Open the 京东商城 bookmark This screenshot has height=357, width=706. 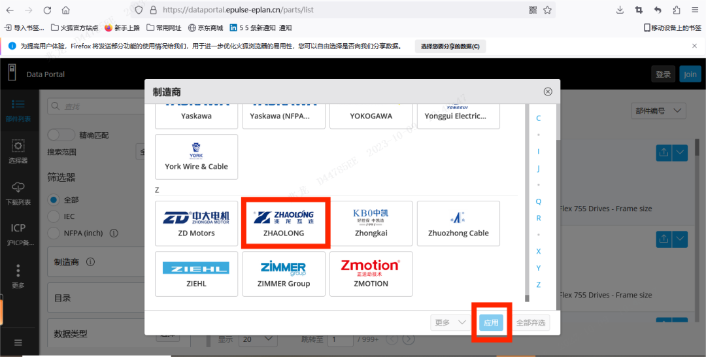[x=206, y=28]
